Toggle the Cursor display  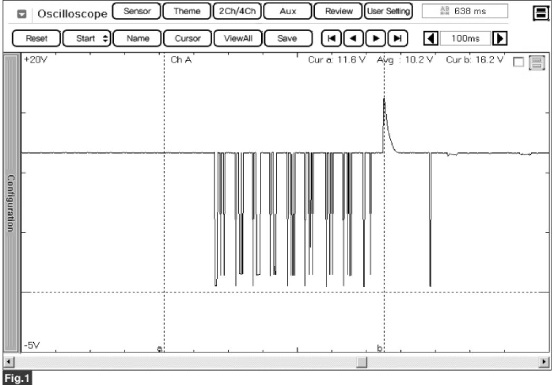click(x=187, y=38)
